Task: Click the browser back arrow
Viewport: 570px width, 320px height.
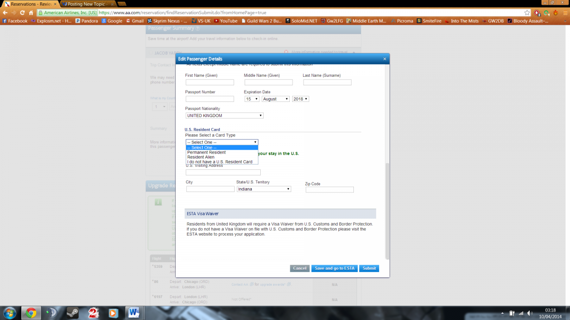Action: [4, 13]
